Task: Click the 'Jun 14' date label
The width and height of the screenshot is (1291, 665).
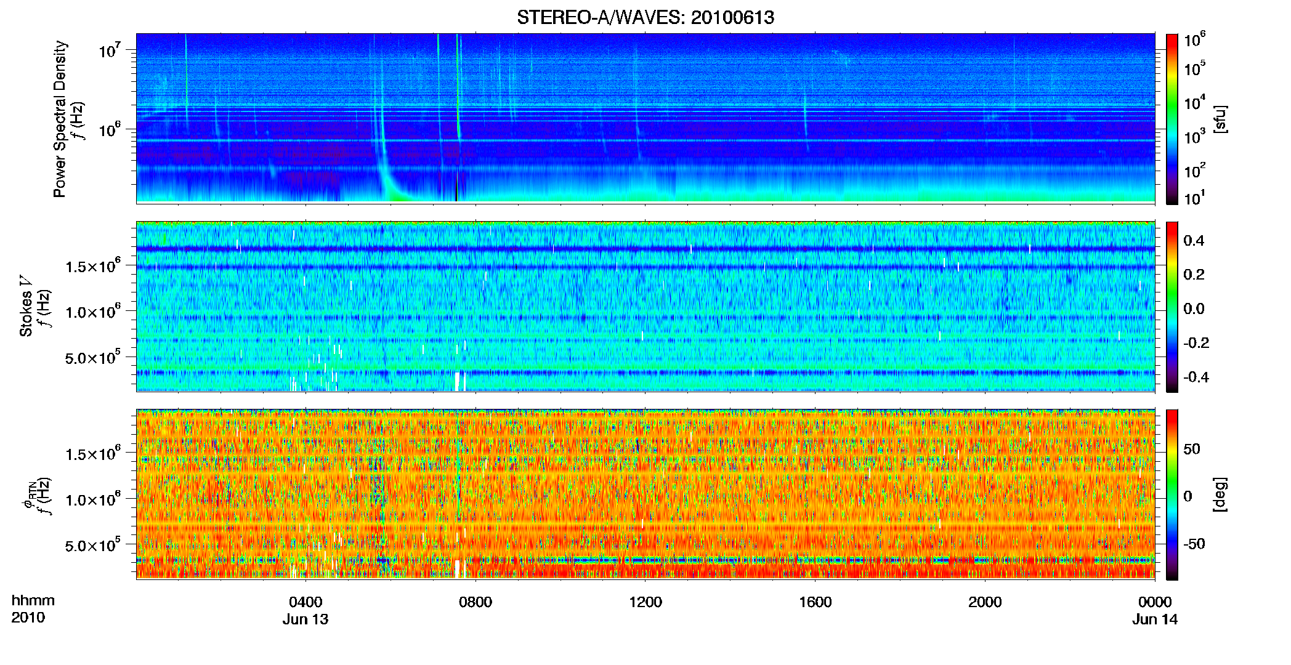Action: [x=1155, y=619]
